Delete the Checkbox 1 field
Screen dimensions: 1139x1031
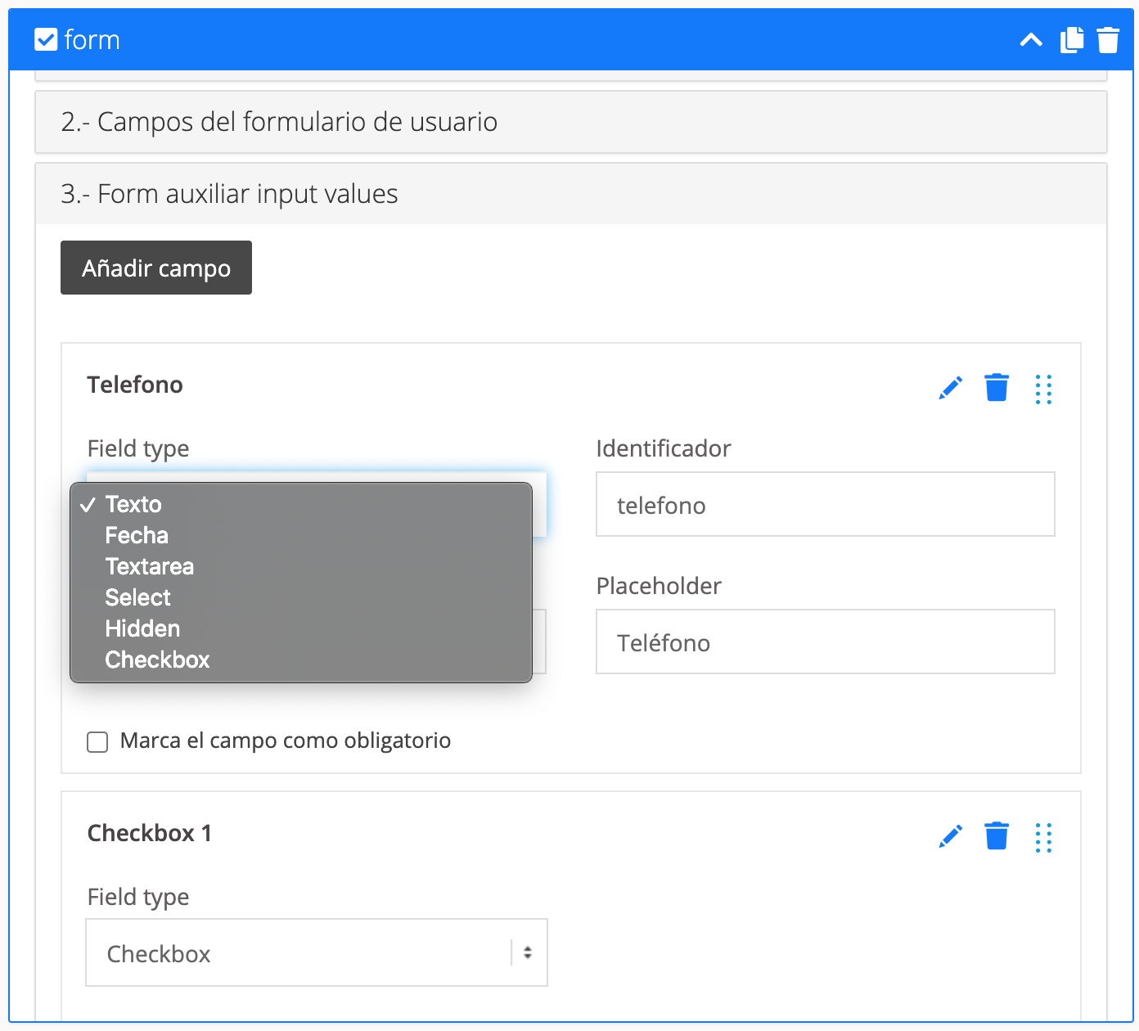click(997, 836)
